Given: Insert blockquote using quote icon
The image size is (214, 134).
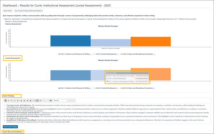Looking at the screenshot, I should tap(40, 100).
